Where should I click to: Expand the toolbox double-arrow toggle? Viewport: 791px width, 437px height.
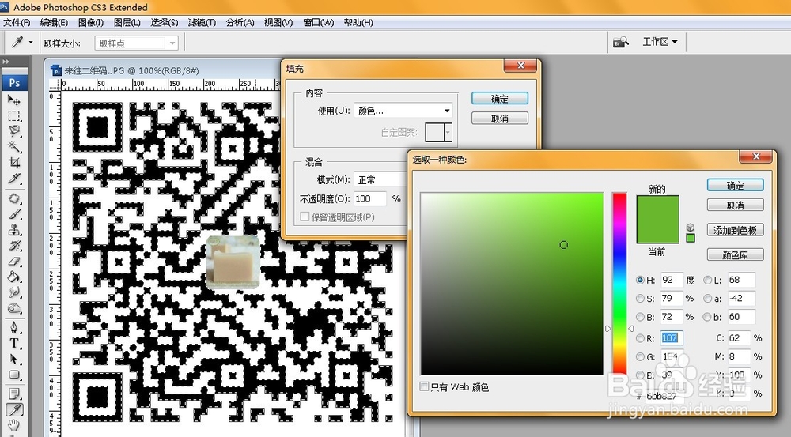pyautogui.click(x=6, y=61)
